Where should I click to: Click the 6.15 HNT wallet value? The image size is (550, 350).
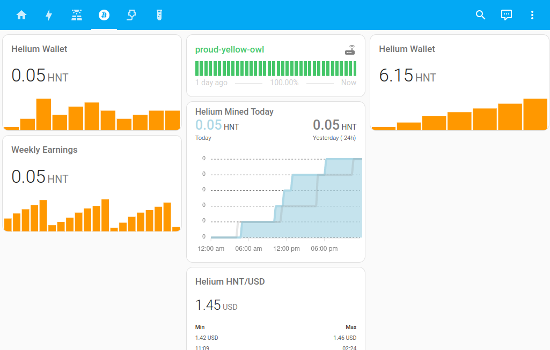(407, 76)
